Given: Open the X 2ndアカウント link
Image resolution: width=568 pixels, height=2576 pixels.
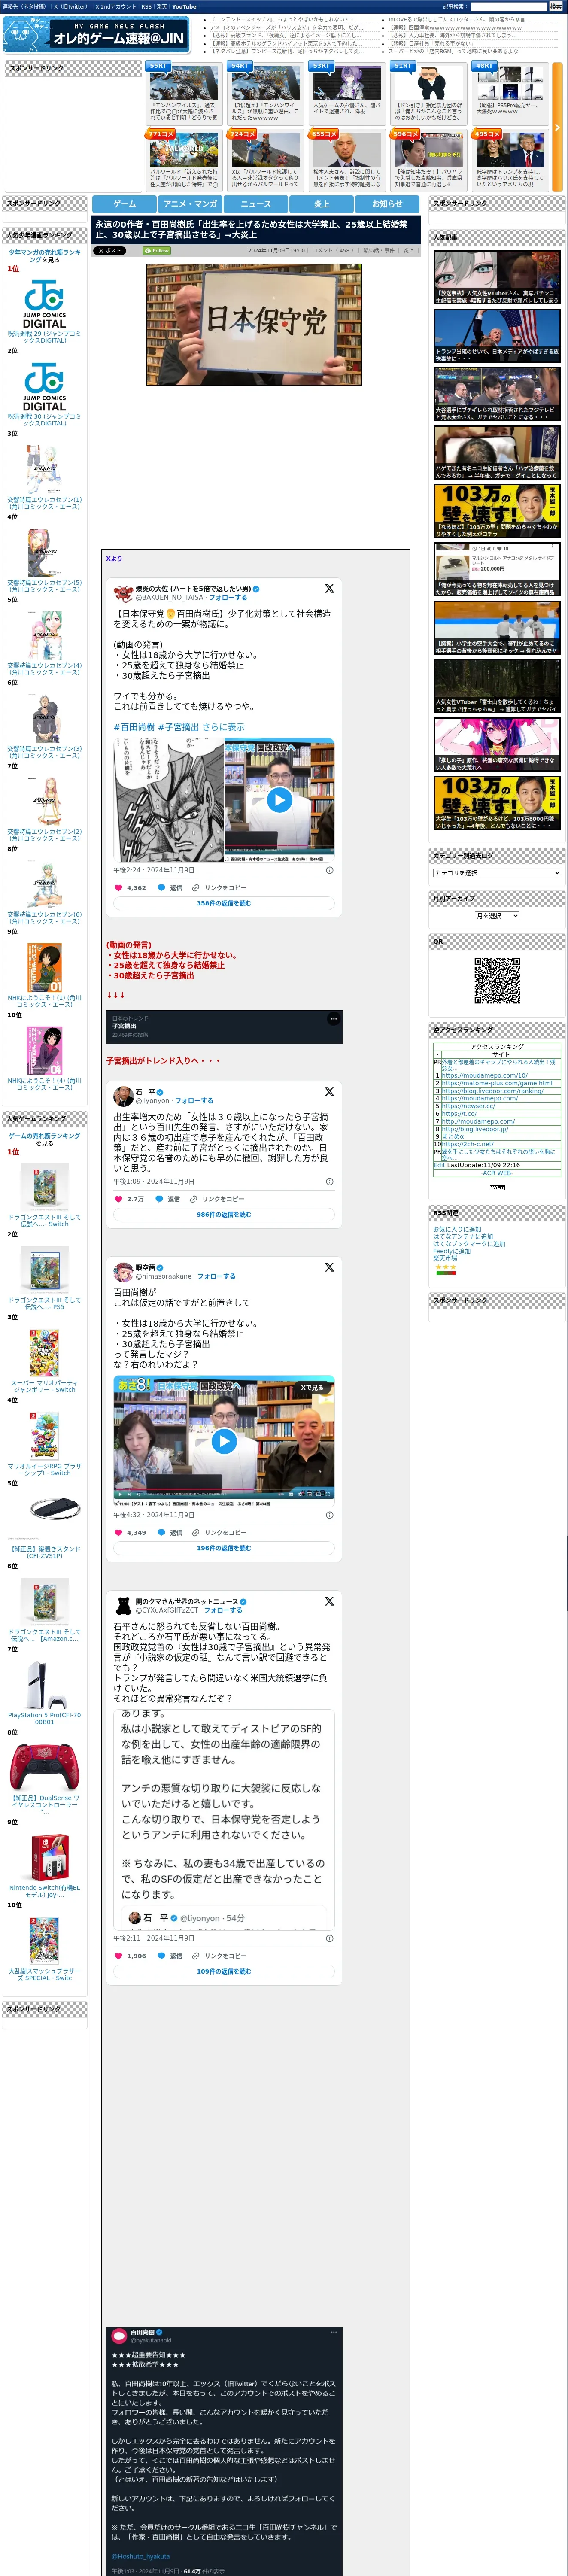Looking at the screenshot, I should coord(115,6).
